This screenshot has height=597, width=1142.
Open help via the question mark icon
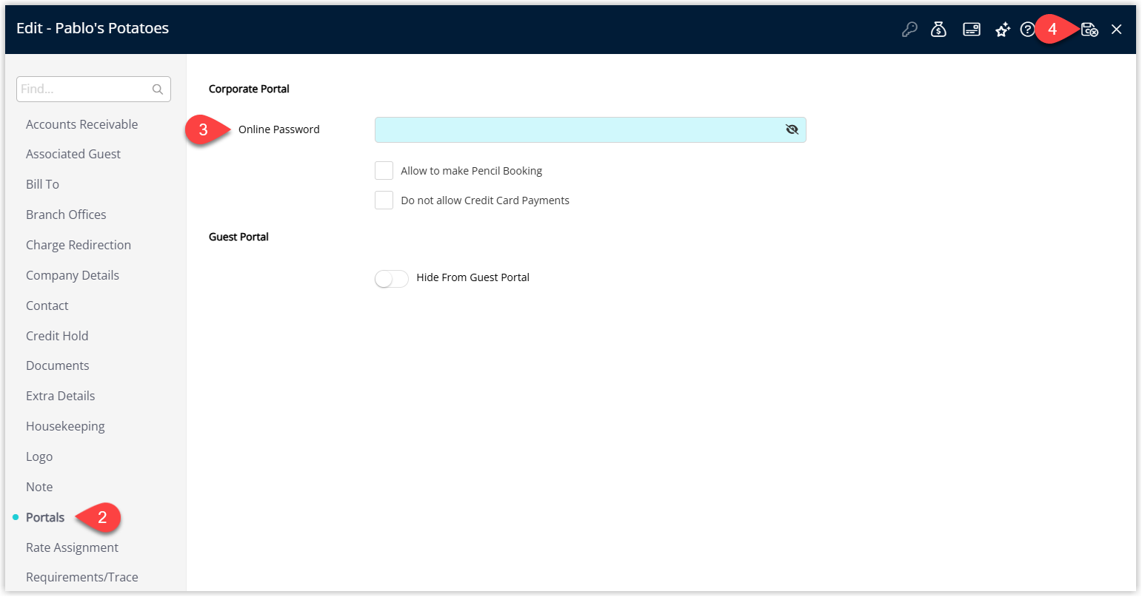[1027, 30]
